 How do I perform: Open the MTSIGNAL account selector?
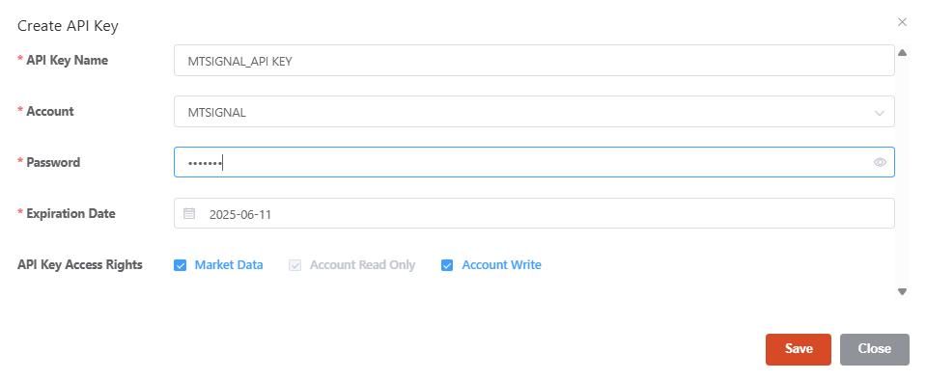click(534, 112)
